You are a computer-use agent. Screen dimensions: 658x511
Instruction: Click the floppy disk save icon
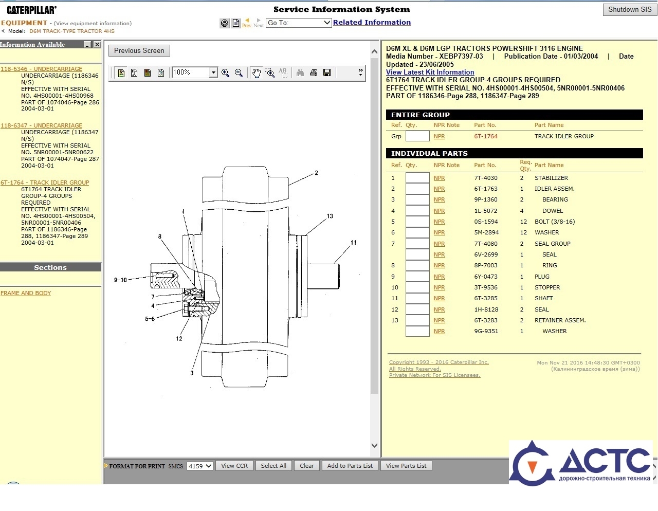tap(327, 73)
